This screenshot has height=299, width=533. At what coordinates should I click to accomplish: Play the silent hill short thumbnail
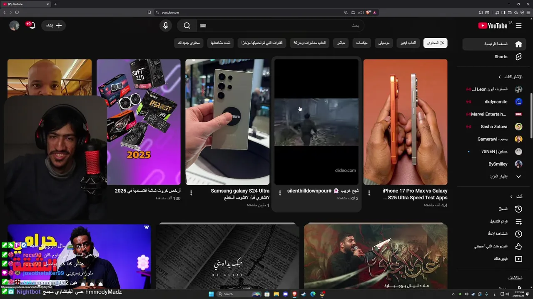click(316, 122)
